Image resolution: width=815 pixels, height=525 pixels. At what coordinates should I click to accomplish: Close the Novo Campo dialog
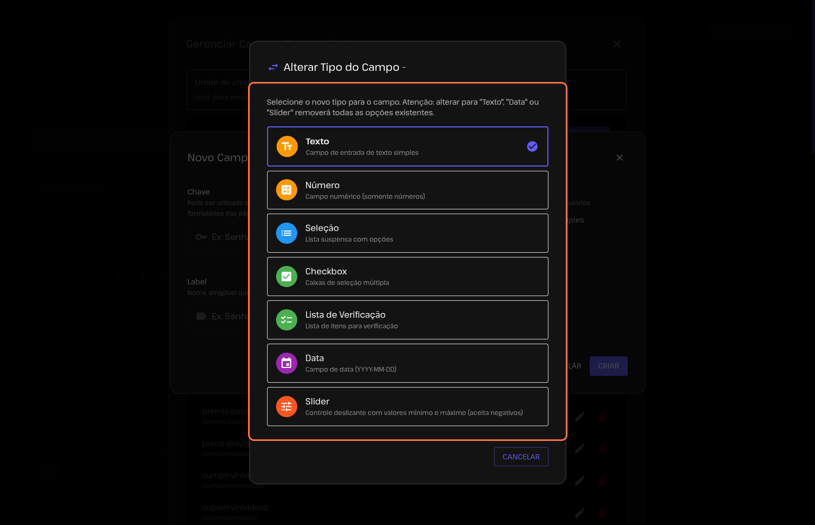click(619, 158)
